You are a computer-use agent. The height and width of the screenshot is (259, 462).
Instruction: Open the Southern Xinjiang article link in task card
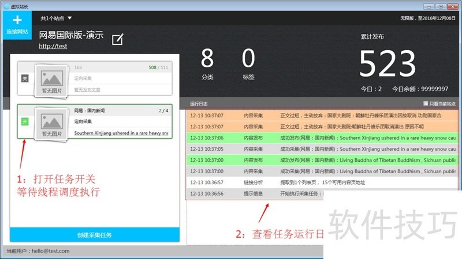[x=121, y=133]
